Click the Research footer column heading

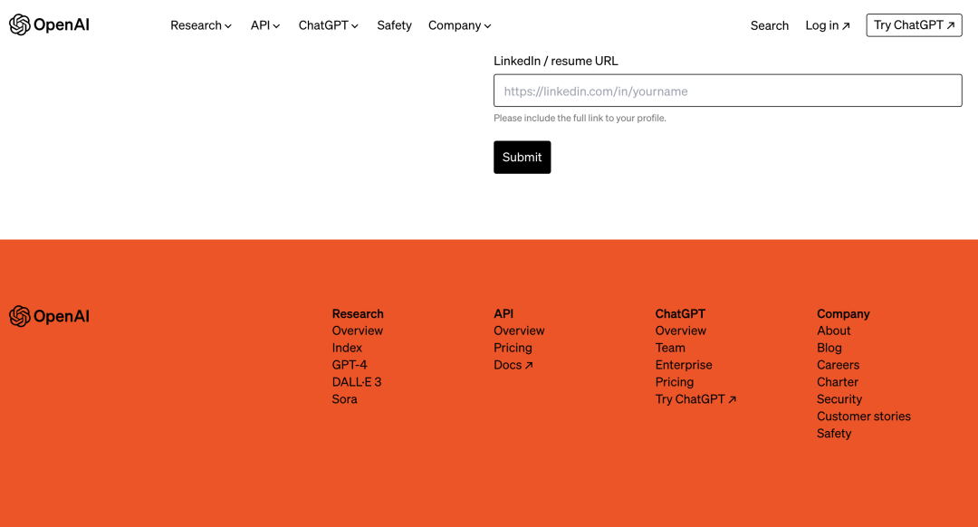pos(358,313)
